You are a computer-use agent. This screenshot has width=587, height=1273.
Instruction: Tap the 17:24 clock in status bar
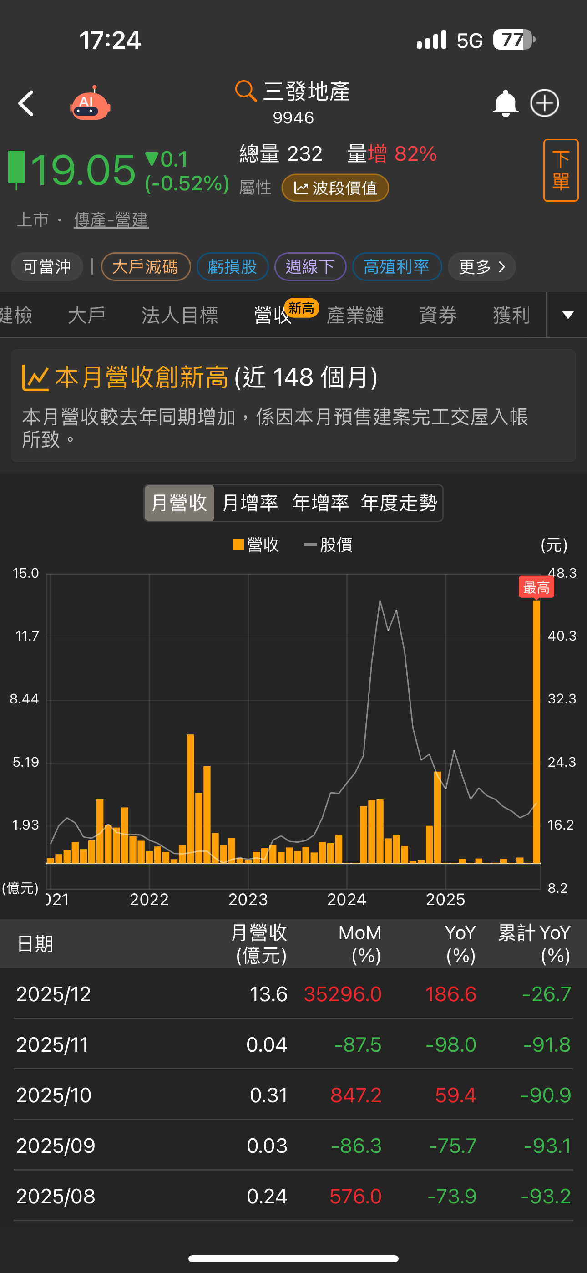click(110, 40)
